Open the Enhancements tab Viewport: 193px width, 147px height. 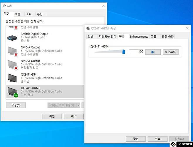tap(139, 37)
